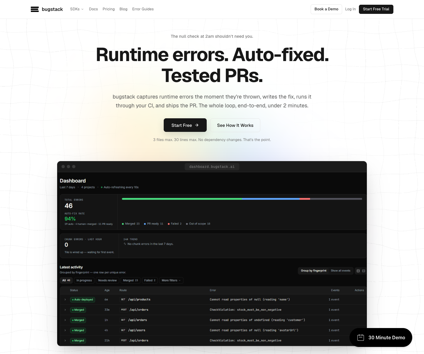Open Blog in the top navigation
The width and height of the screenshot is (424, 354).
[x=123, y=9]
